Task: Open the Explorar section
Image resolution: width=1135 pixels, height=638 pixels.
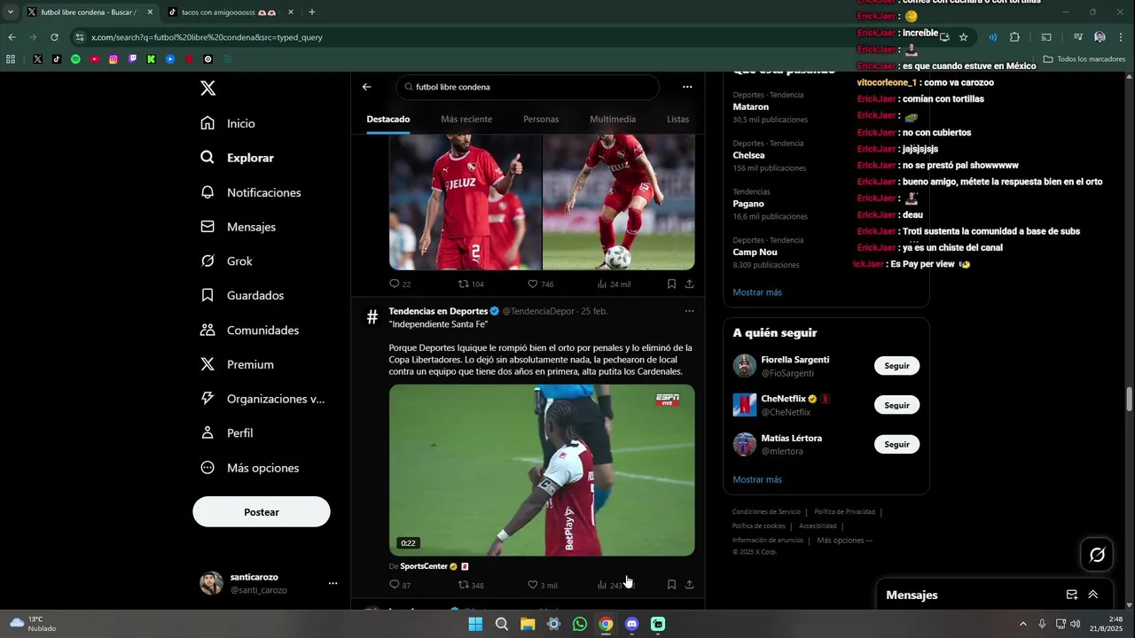Action: (238, 158)
